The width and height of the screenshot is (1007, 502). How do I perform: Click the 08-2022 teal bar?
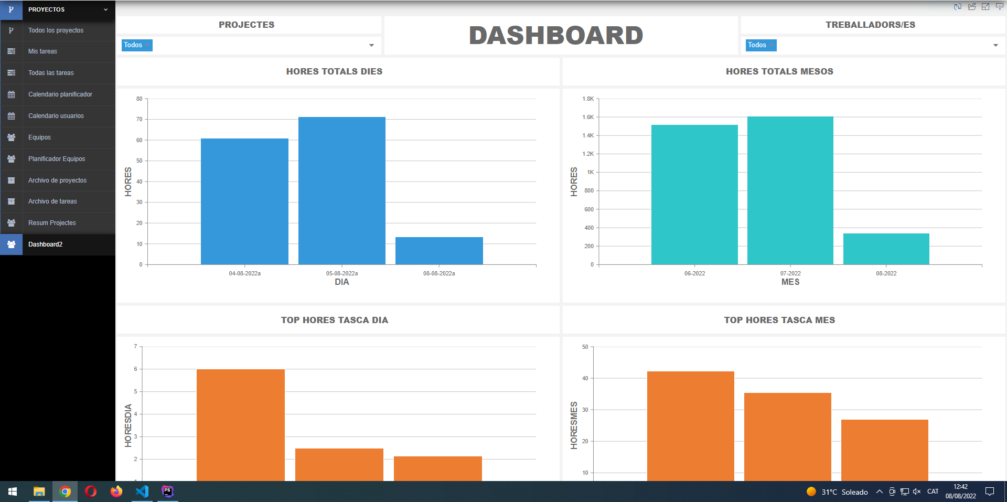886,249
